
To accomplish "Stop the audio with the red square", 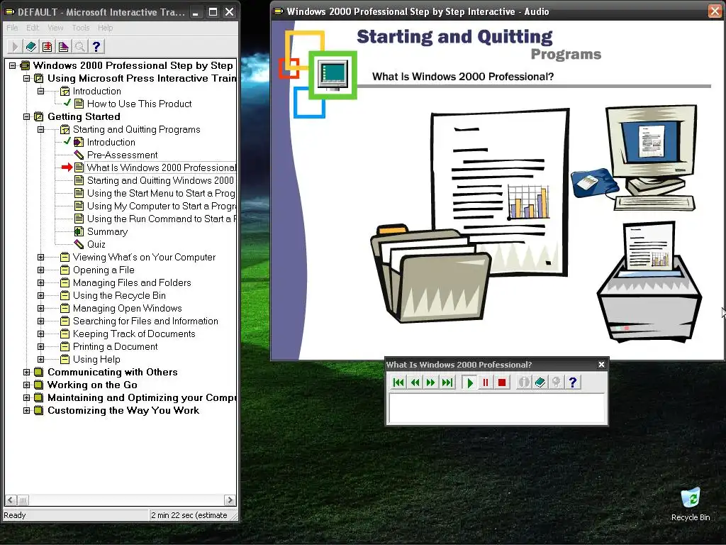I will [502, 382].
